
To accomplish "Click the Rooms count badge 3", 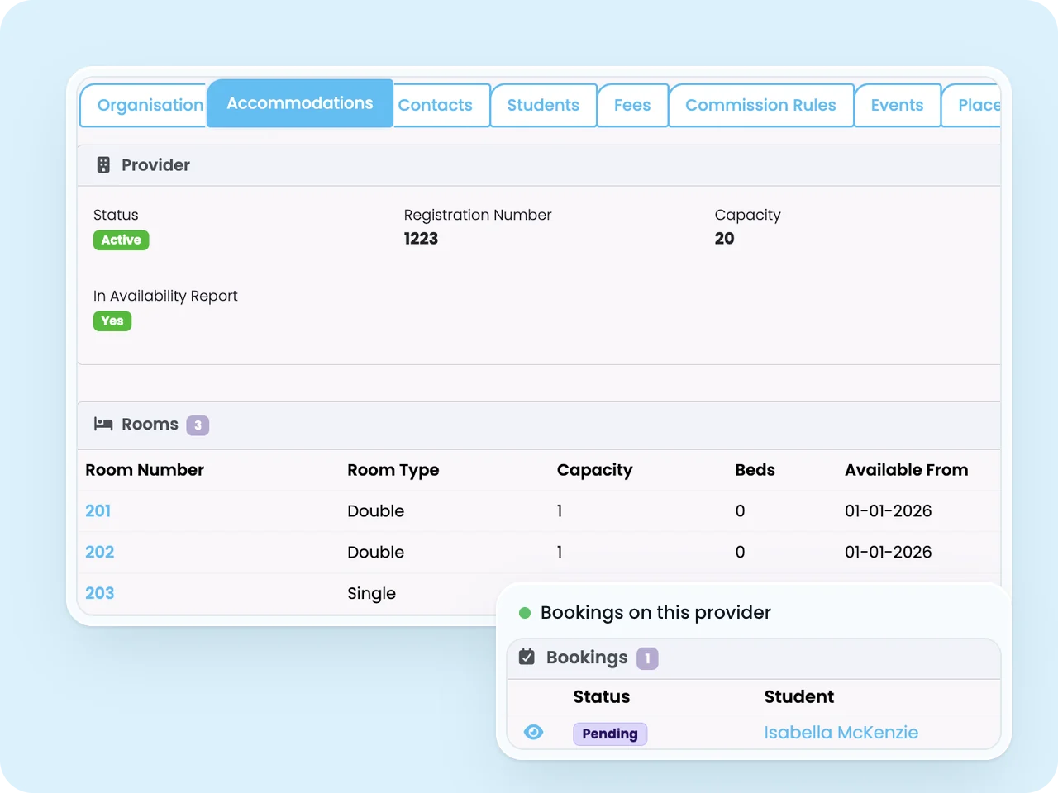I will tap(198, 425).
